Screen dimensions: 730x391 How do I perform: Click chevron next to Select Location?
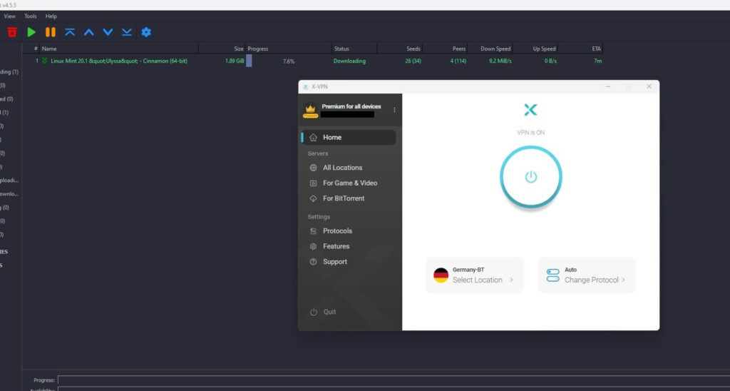[511, 280]
